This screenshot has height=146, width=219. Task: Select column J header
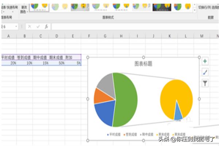click(x=153, y=36)
